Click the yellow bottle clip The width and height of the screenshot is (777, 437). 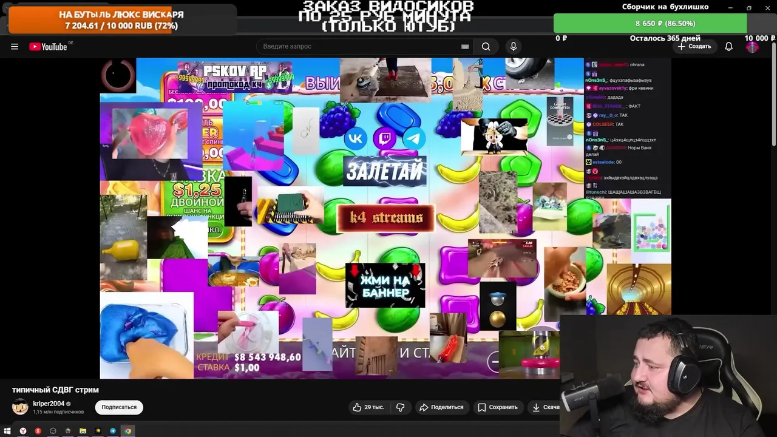tap(123, 237)
